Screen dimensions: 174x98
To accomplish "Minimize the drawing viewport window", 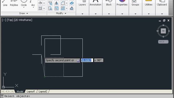I will 160,21.
